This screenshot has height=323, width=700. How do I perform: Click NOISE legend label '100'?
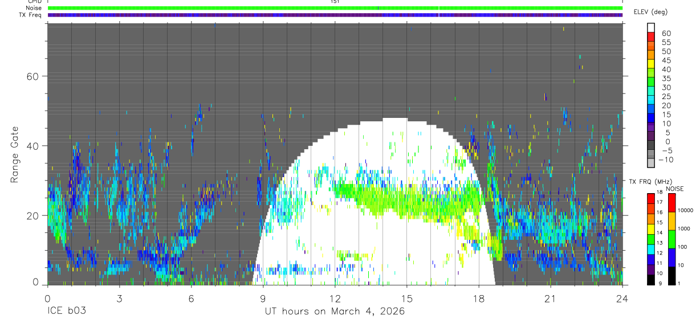[x=682, y=247]
